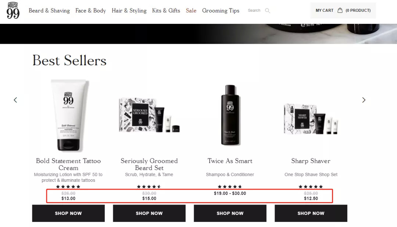The height and width of the screenshot is (227, 397).
Task: Shop now for Bold Statement Tattoo Cream
Action: click(68, 213)
